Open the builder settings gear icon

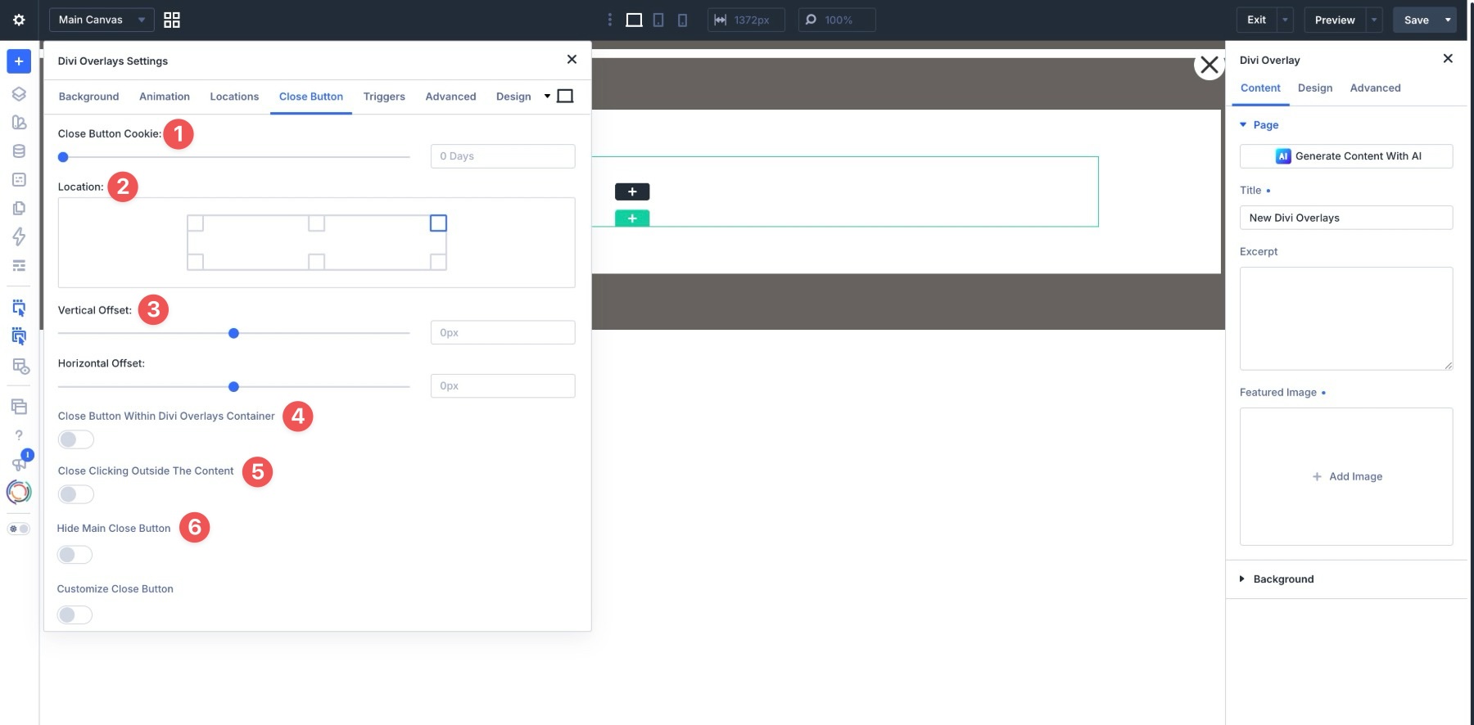(x=19, y=20)
